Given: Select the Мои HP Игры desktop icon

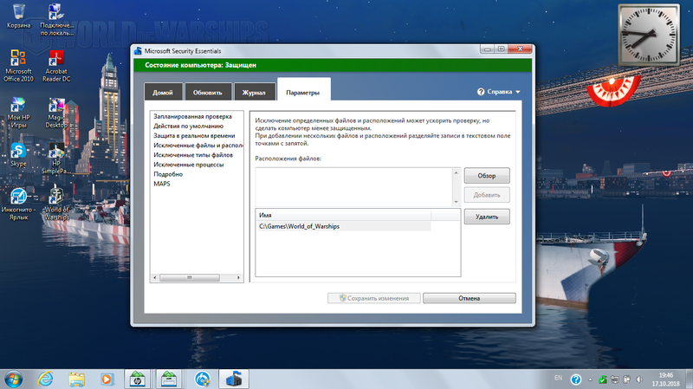Looking at the screenshot, I should tap(18, 113).
